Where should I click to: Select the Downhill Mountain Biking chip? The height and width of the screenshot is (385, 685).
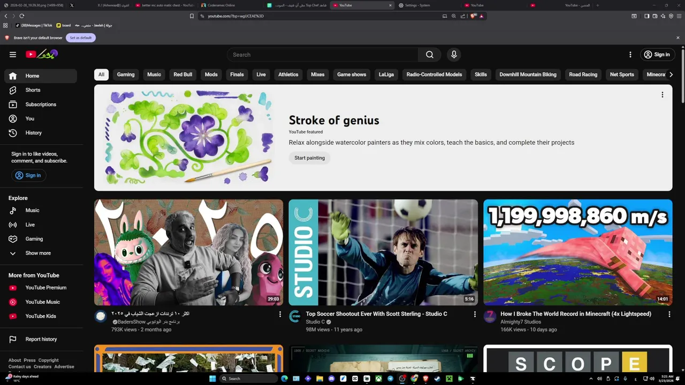[528, 75]
